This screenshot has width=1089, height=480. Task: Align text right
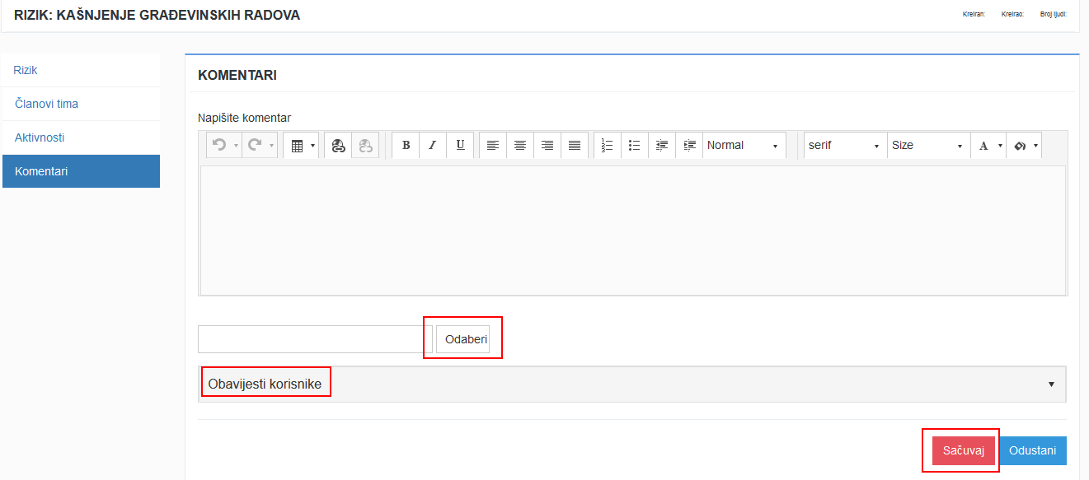click(x=547, y=145)
